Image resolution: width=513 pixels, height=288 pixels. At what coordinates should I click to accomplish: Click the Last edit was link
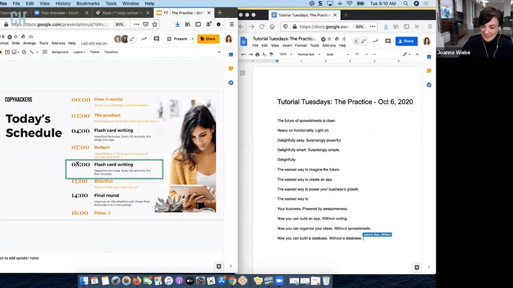click(95, 43)
